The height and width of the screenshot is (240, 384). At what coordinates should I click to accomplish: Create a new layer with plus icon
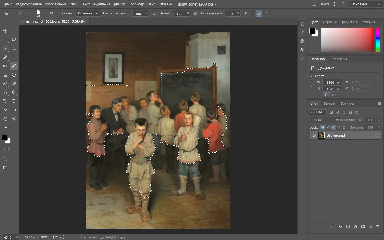(370, 226)
